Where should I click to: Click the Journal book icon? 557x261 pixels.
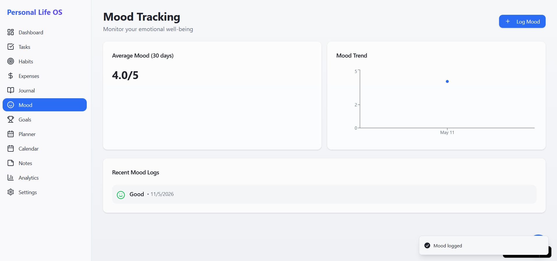tap(10, 90)
